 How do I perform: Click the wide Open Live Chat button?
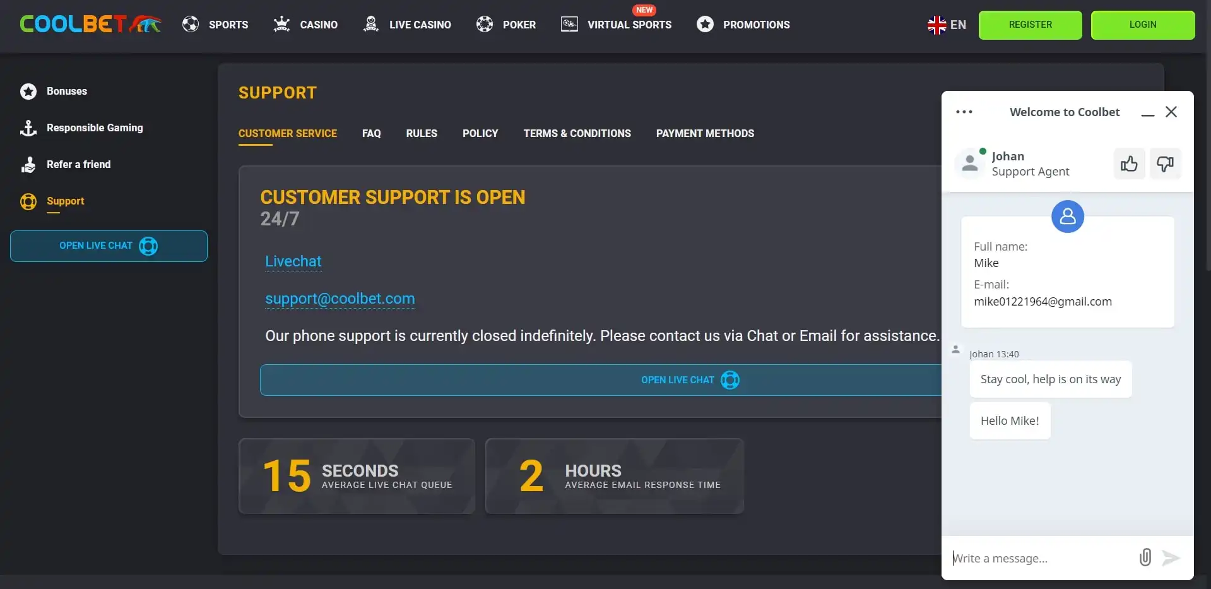(601, 380)
